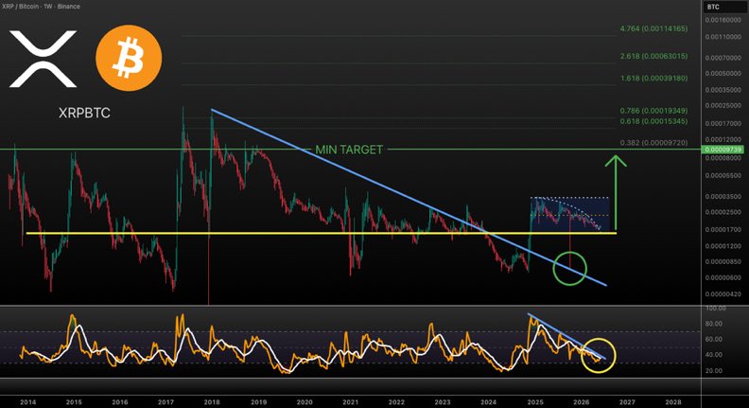The width and height of the screenshot is (749, 408).
Task: Click price axis value 0.00012000
Action: 723,140
